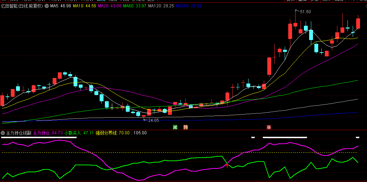
Task: Click the 主力持仓: 84.73 value
Action: (x=48, y=133)
